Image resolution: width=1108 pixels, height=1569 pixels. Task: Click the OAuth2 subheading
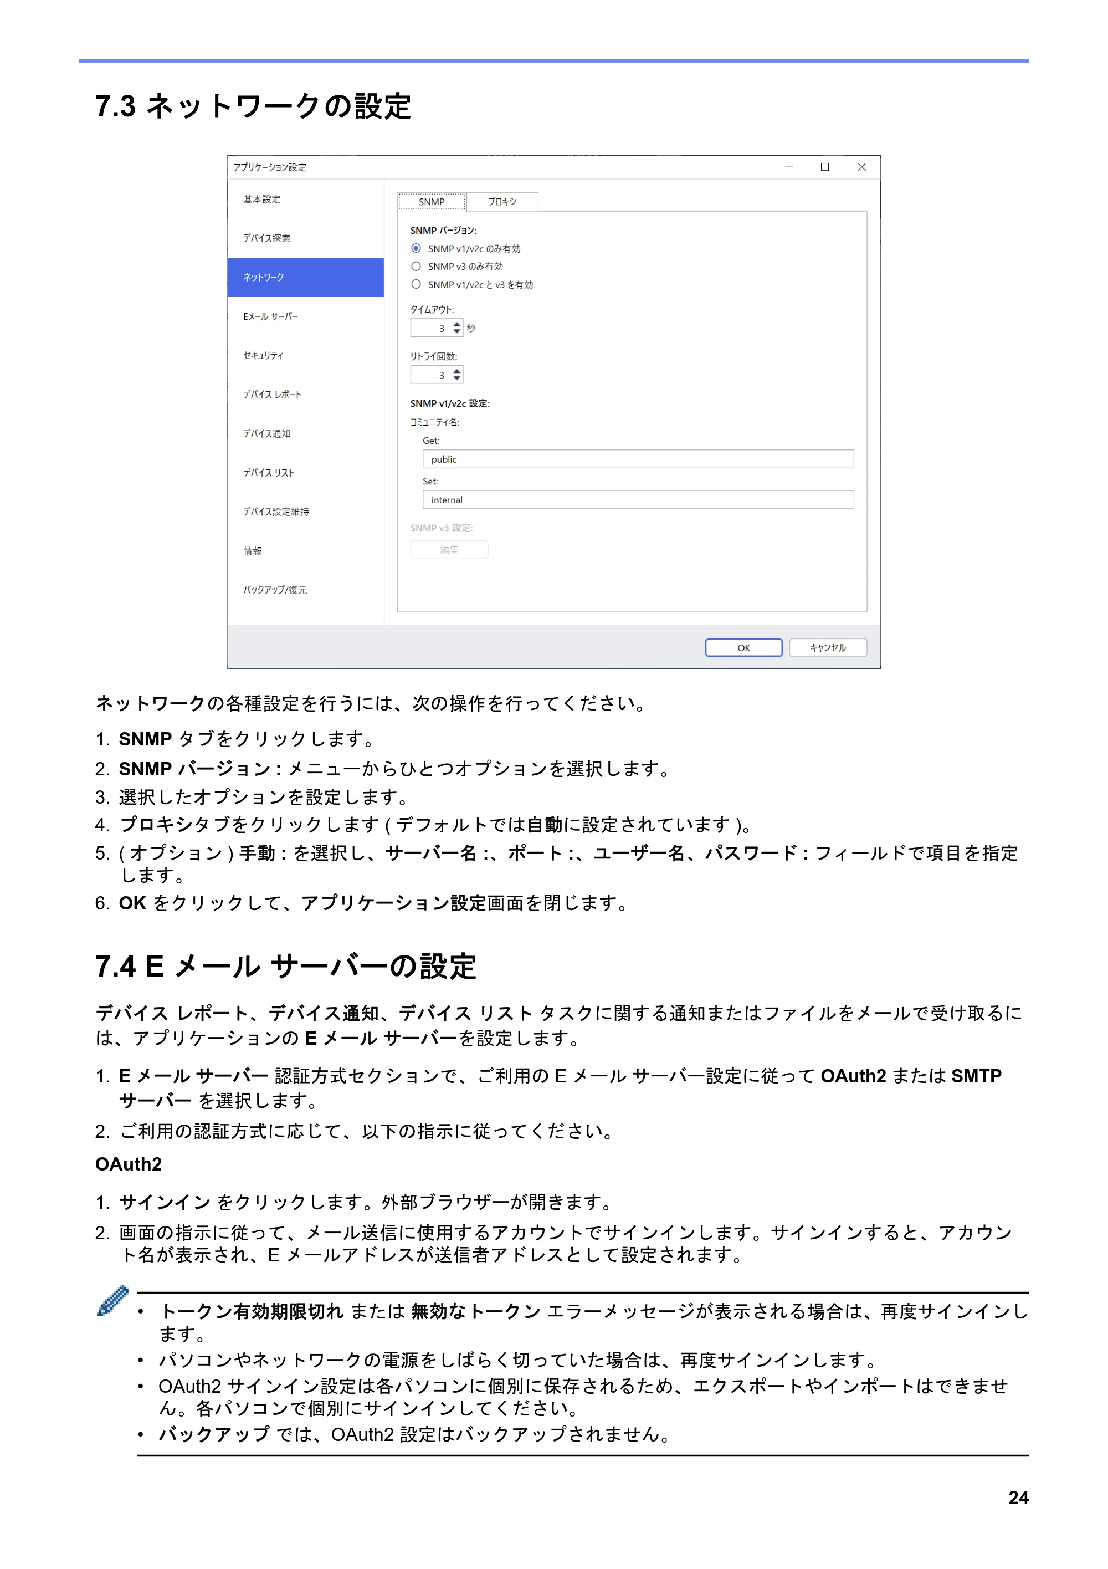pyautogui.click(x=129, y=1164)
